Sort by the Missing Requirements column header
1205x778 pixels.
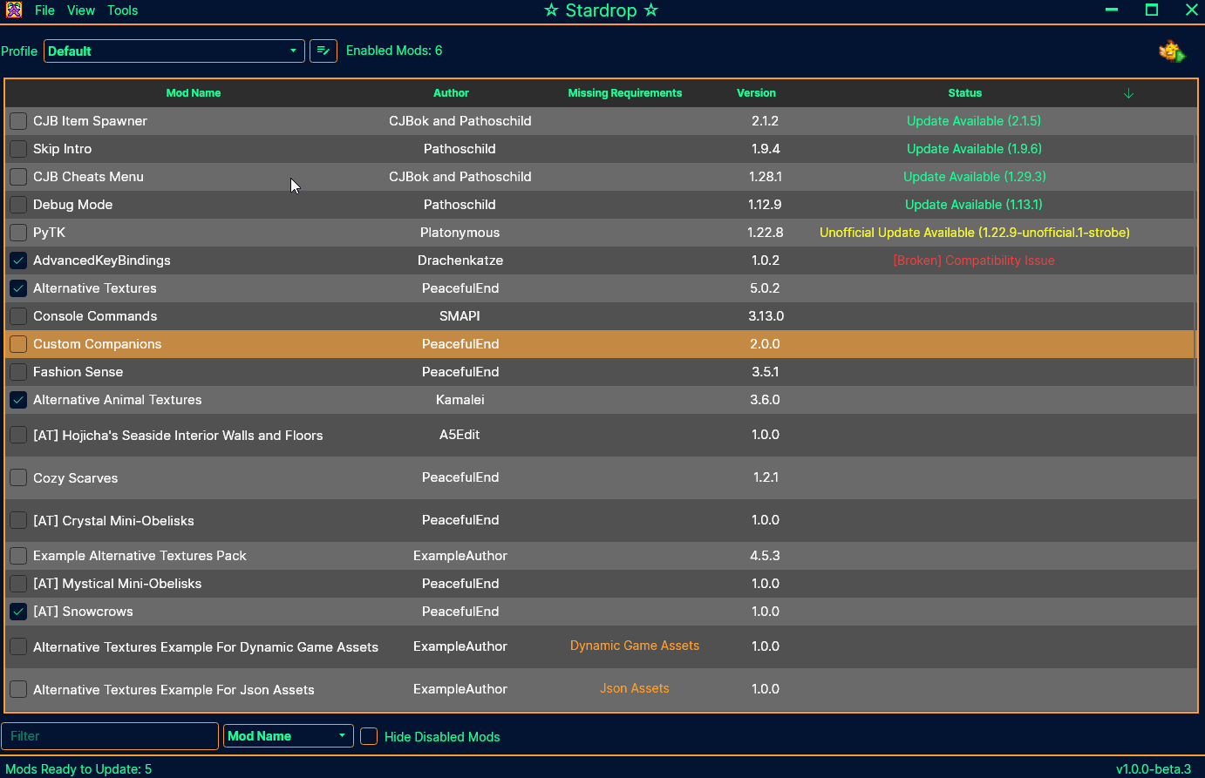(625, 93)
